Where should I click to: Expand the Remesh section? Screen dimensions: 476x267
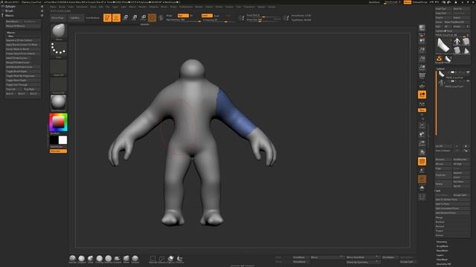[x=440, y=226]
